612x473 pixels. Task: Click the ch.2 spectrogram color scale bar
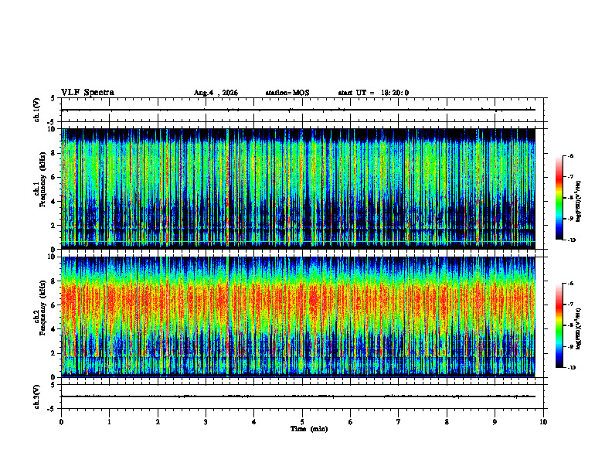pyautogui.click(x=559, y=325)
